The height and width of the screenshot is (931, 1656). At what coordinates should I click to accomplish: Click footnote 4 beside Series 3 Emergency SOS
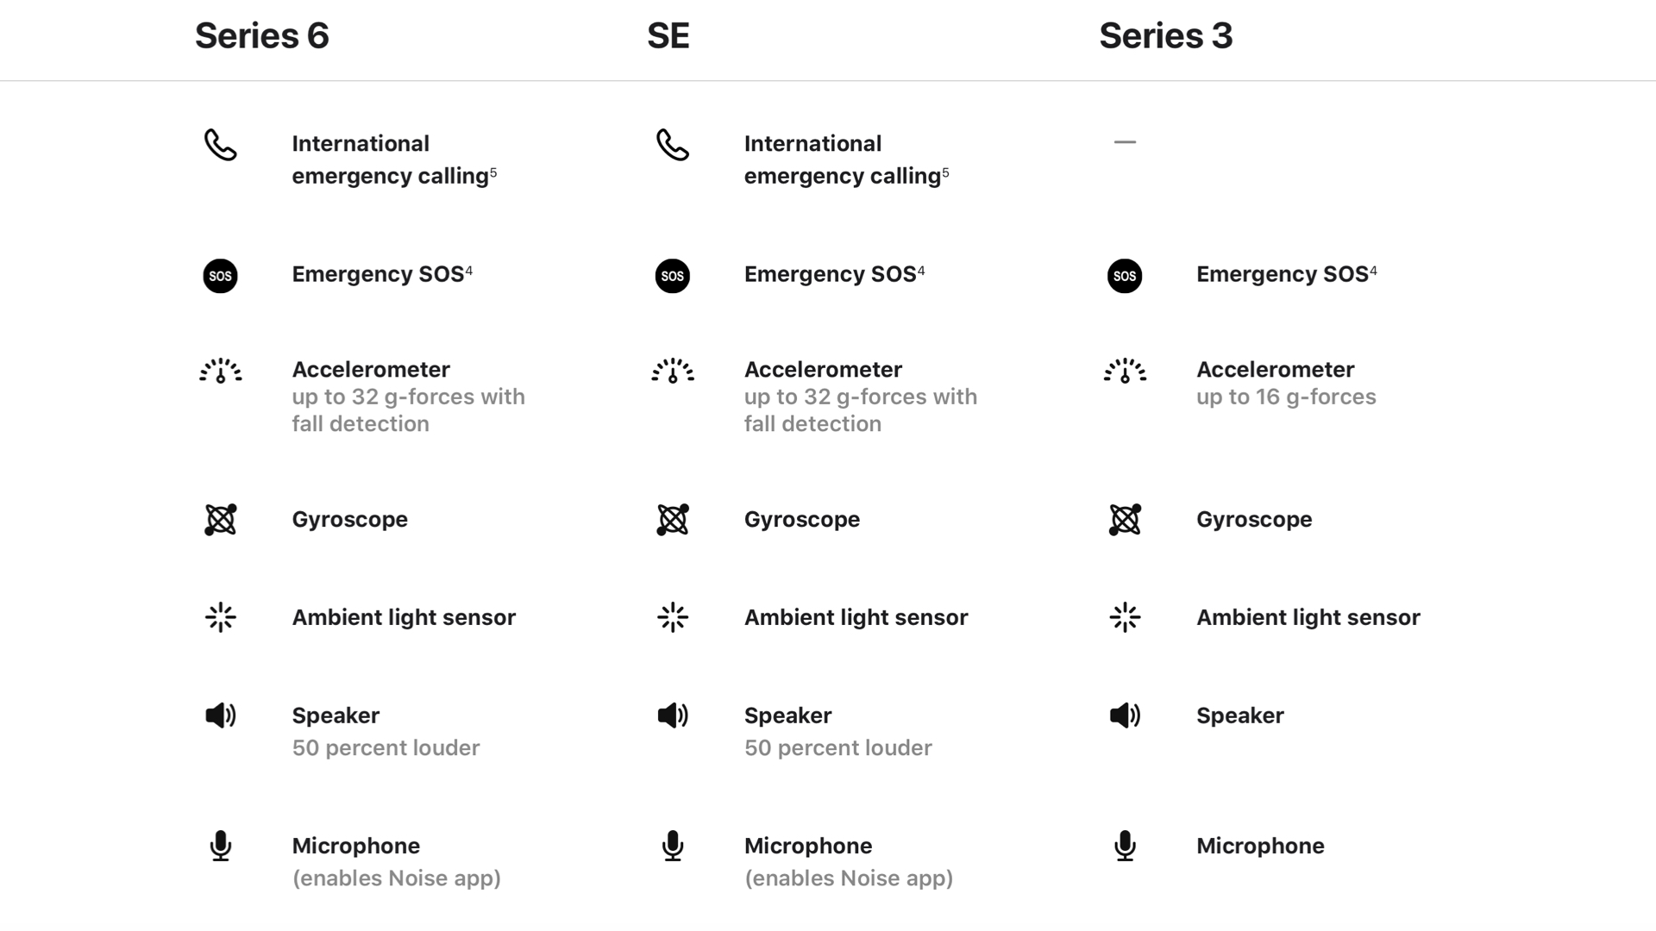click(1373, 271)
